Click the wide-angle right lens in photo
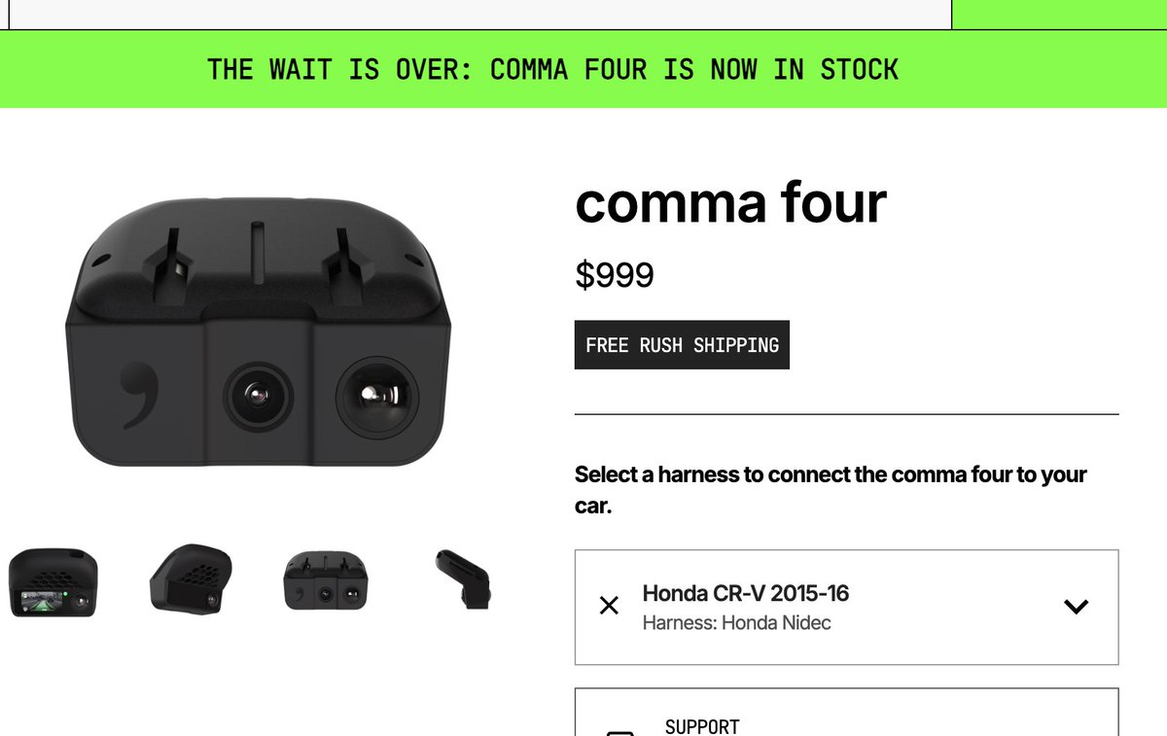Image resolution: width=1167 pixels, height=736 pixels. coord(377,397)
